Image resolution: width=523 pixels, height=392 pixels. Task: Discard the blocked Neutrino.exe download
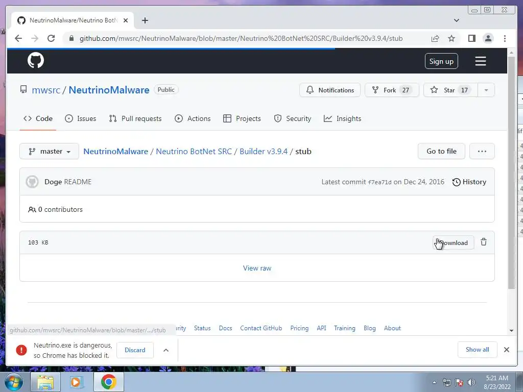coord(135,350)
